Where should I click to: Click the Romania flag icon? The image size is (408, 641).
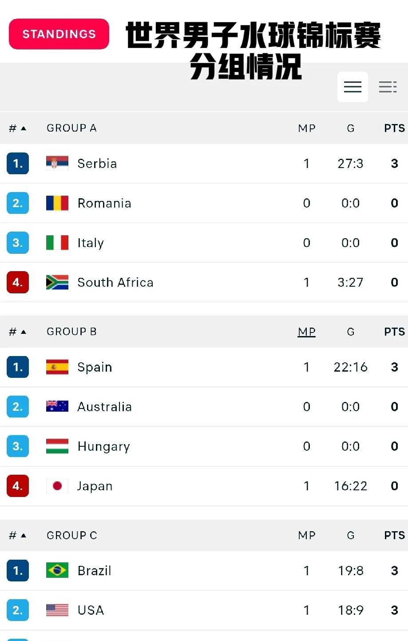pyautogui.click(x=57, y=203)
